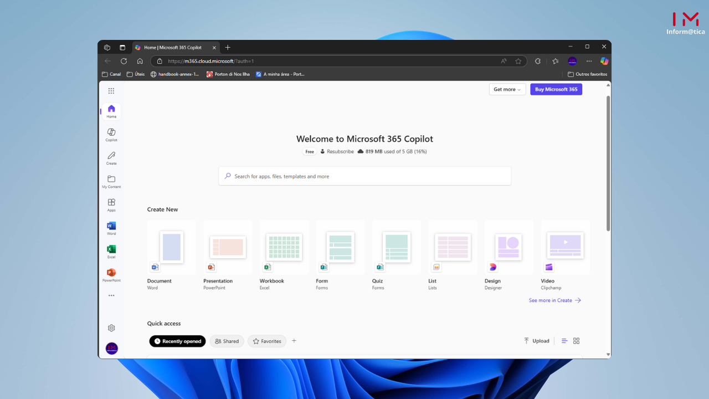This screenshot has width=709, height=399.
Task: Click the Free plan badge
Action: coord(310,151)
